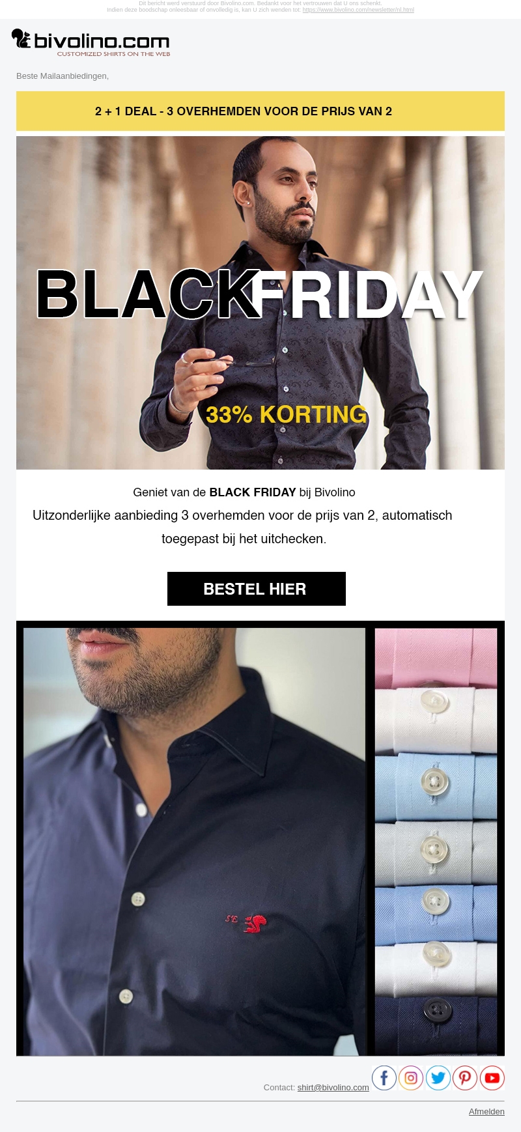The image size is (521, 1132).
Task: Click the CUSTOMIZED SHIRTS ON THE WEB tagline
Action: coord(113,54)
